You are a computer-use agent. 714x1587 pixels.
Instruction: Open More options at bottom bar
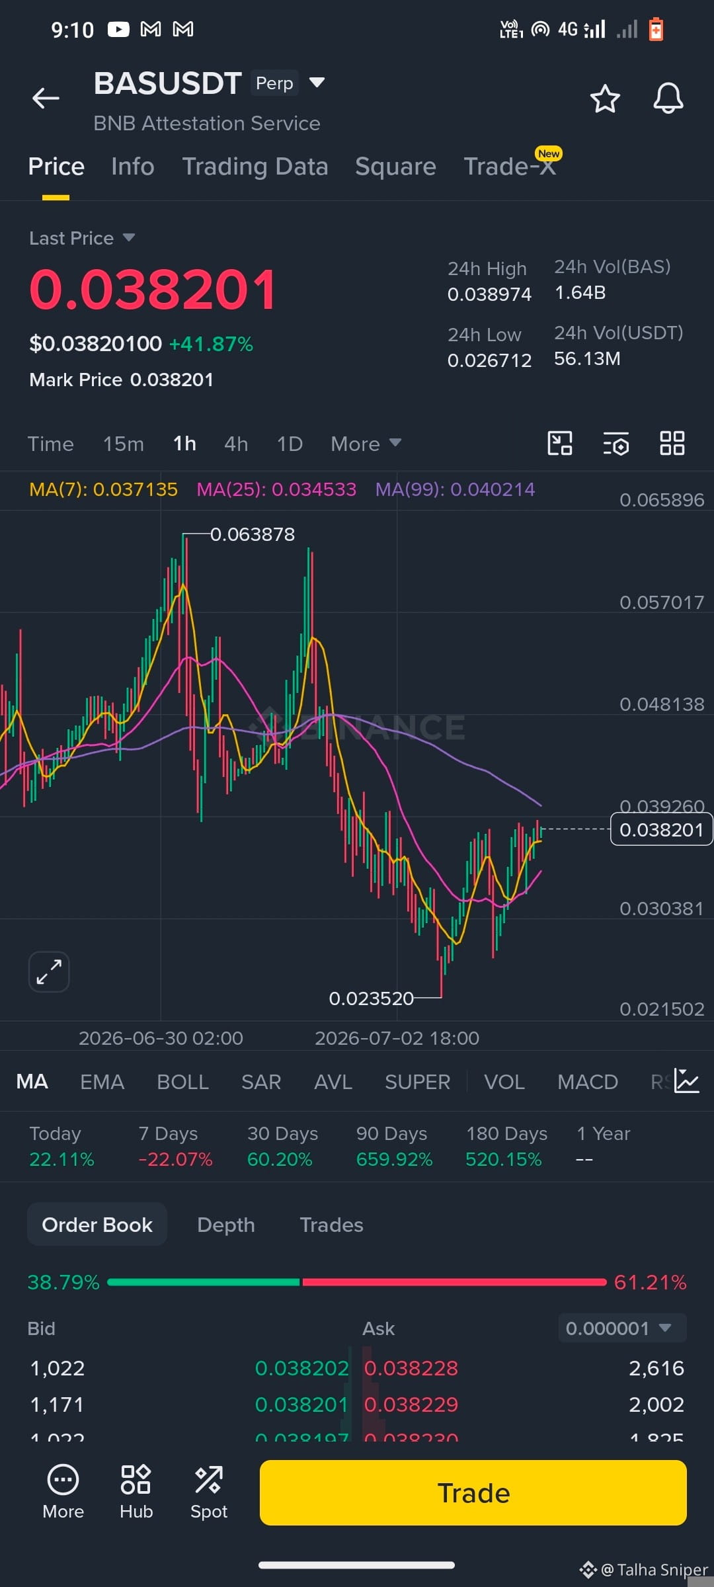pyautogui.click(x=63, y=1492)
